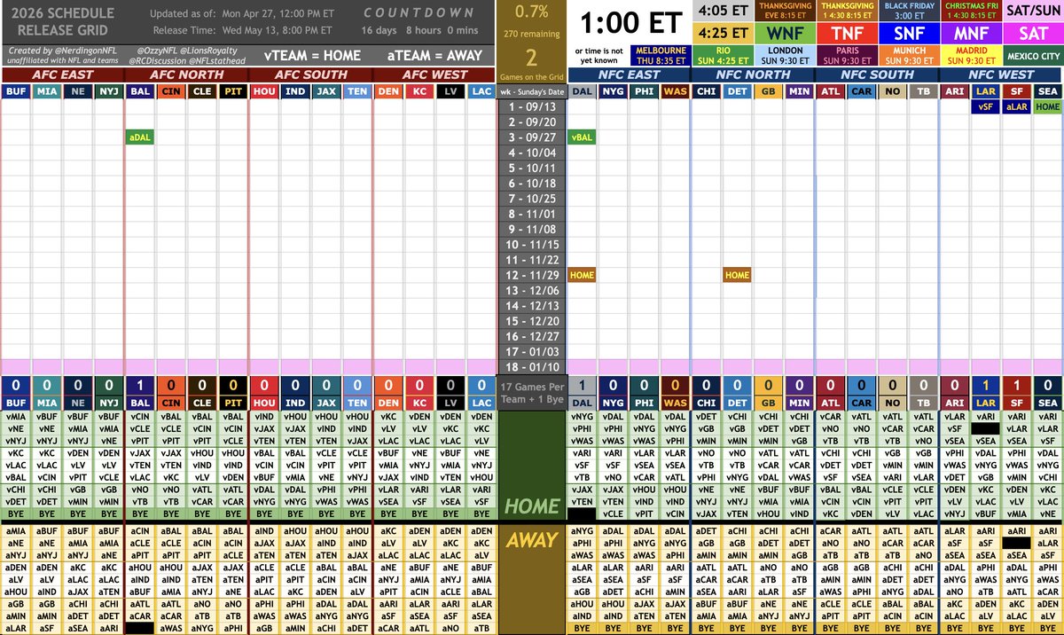Select week row 3 - 09/27
Screen dimensions: 1064x635
click(532, 137)
